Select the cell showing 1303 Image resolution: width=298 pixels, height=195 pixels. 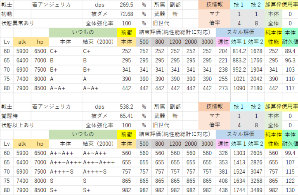pos(239,153)
